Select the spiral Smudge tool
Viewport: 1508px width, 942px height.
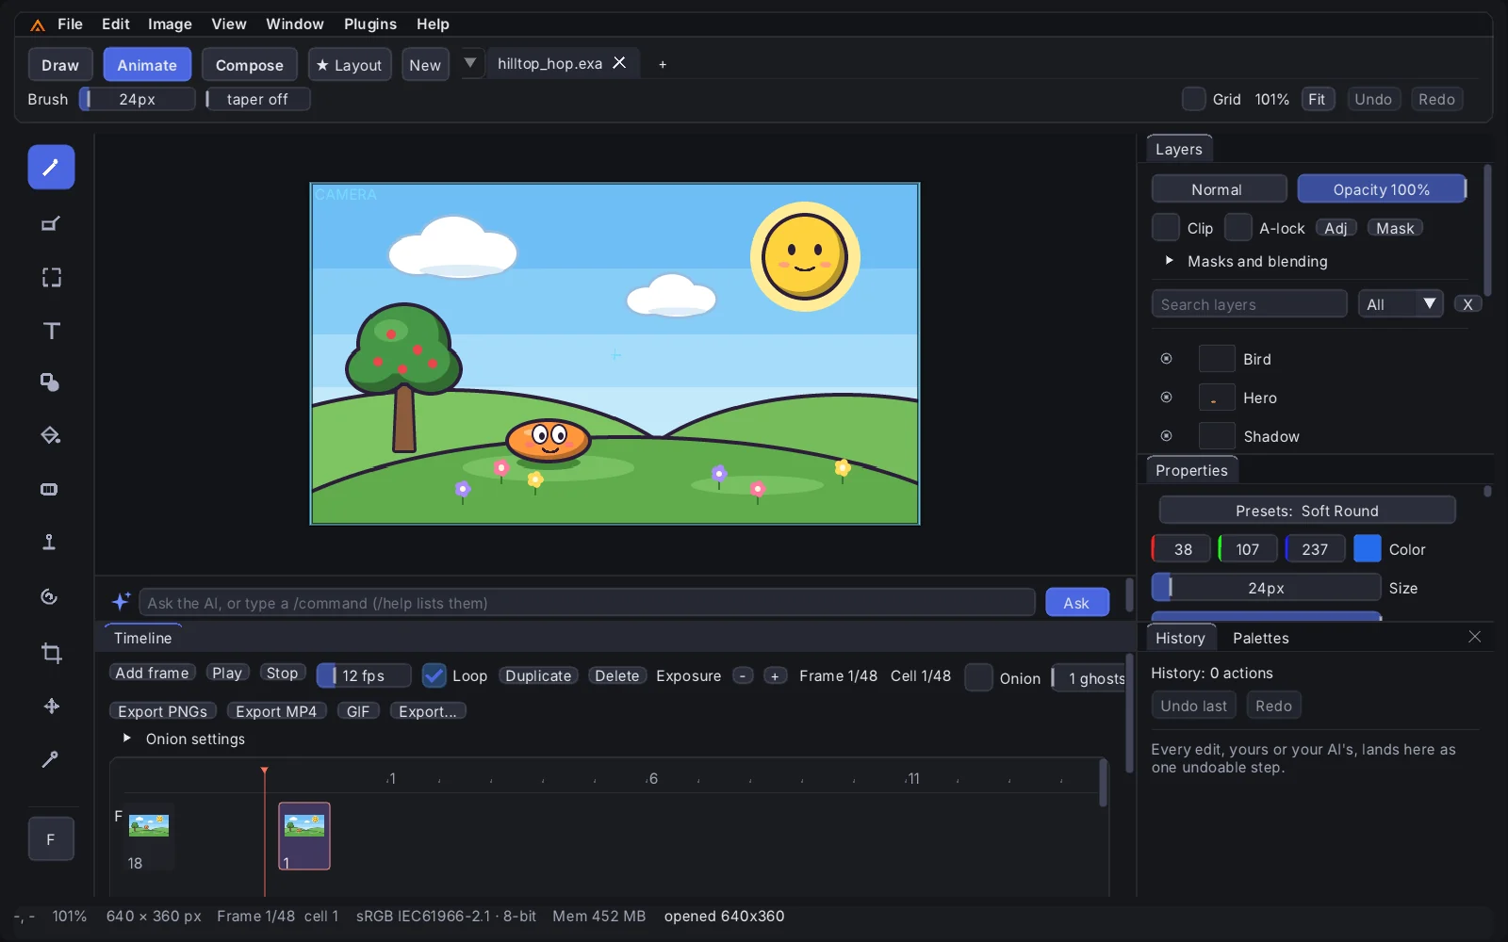tap(51, 596)
